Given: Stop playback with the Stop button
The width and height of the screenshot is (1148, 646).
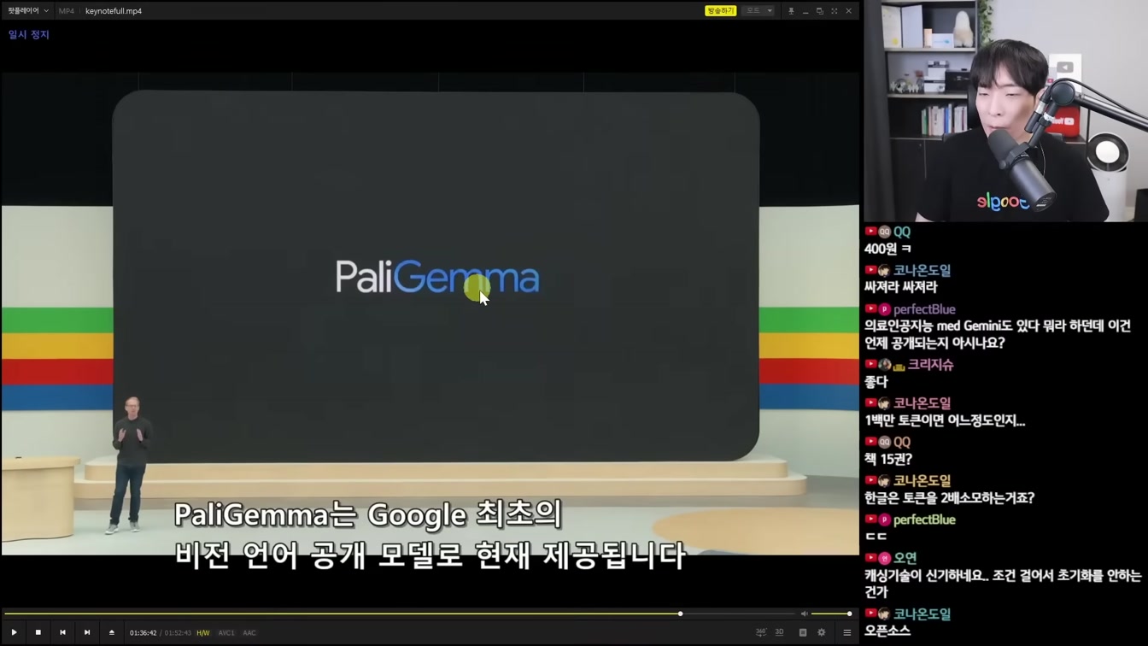Looking at the screenshot, I should point(38,632).
